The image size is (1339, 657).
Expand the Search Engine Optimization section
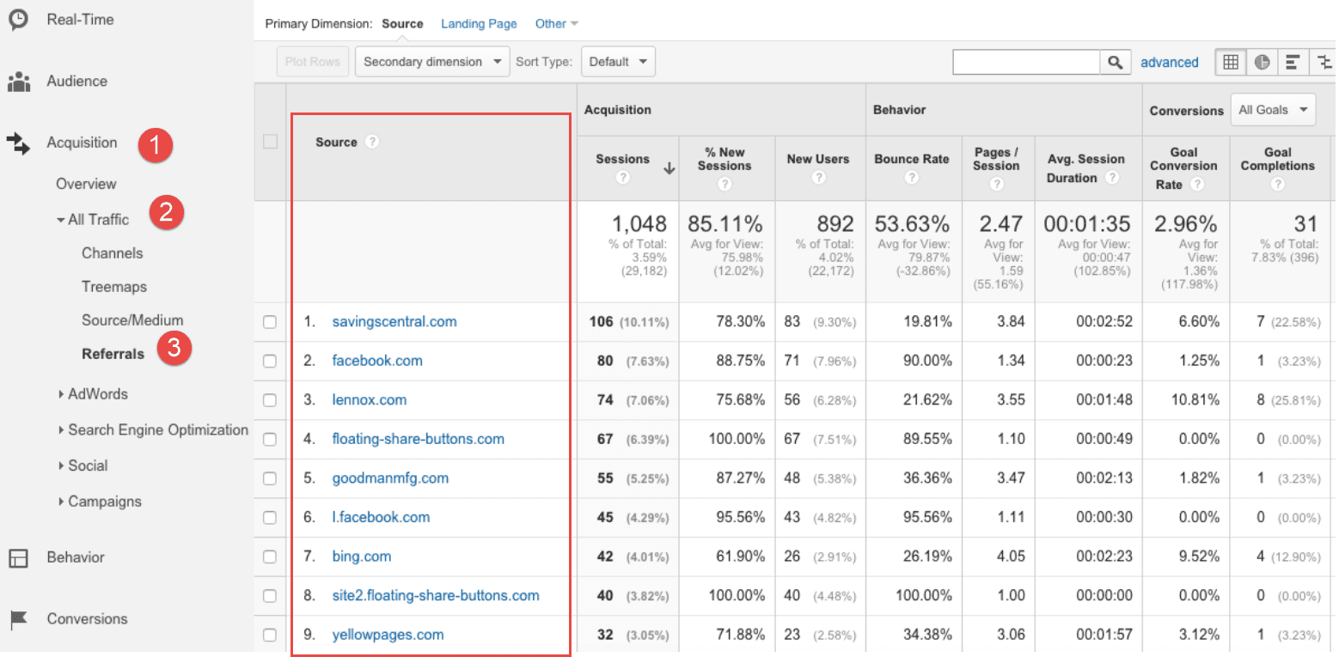pos(154,430)
